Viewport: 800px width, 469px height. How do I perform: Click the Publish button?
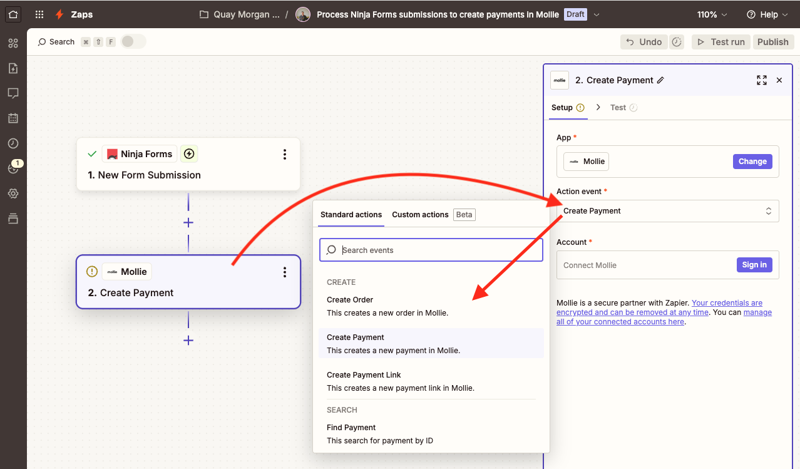(773, 42)
